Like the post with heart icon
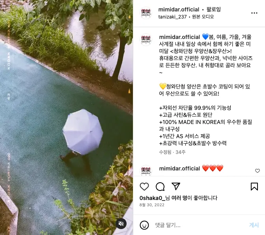 click(144, 187)
